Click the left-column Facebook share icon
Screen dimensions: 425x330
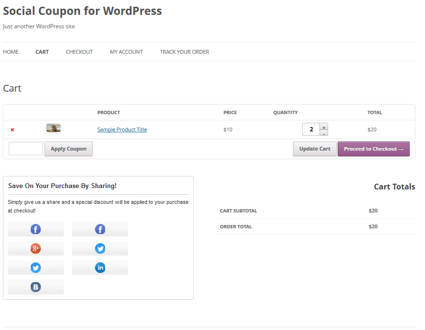click(x=35, y=229)
